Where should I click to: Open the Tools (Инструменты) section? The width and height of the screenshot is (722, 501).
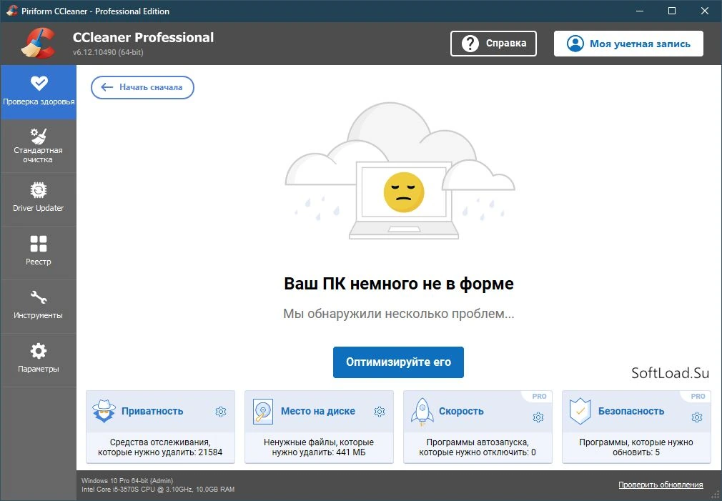38,307
